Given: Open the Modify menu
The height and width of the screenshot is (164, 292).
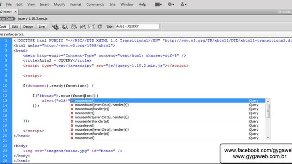Looking at the screenshot, I should (60, 4).
